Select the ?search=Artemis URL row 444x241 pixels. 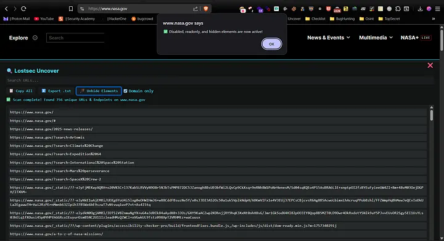[218, 137]
